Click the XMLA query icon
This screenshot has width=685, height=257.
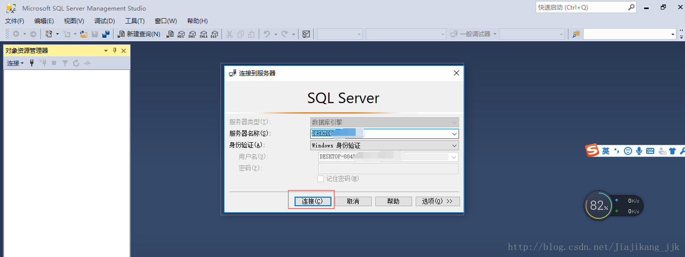pos(203,34)
